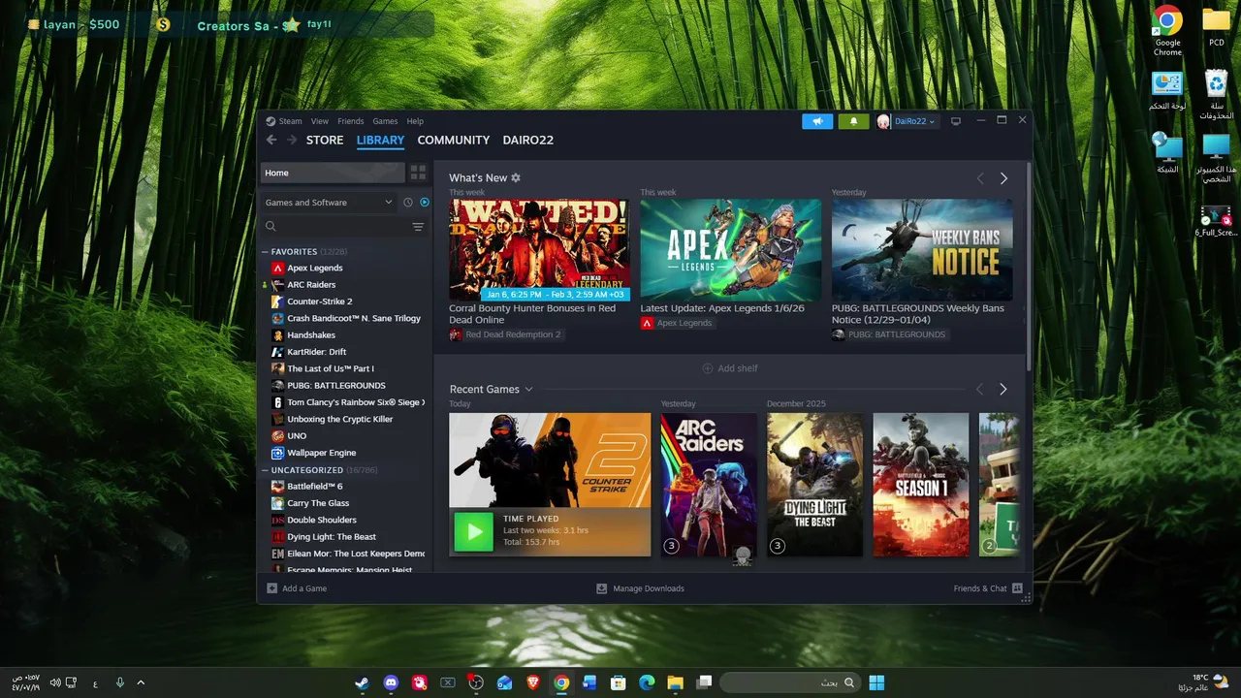The height and width of the screenshot is (698, 1241).
Task: Click Add a Game plus icon
Action: (x=271, y=588)
